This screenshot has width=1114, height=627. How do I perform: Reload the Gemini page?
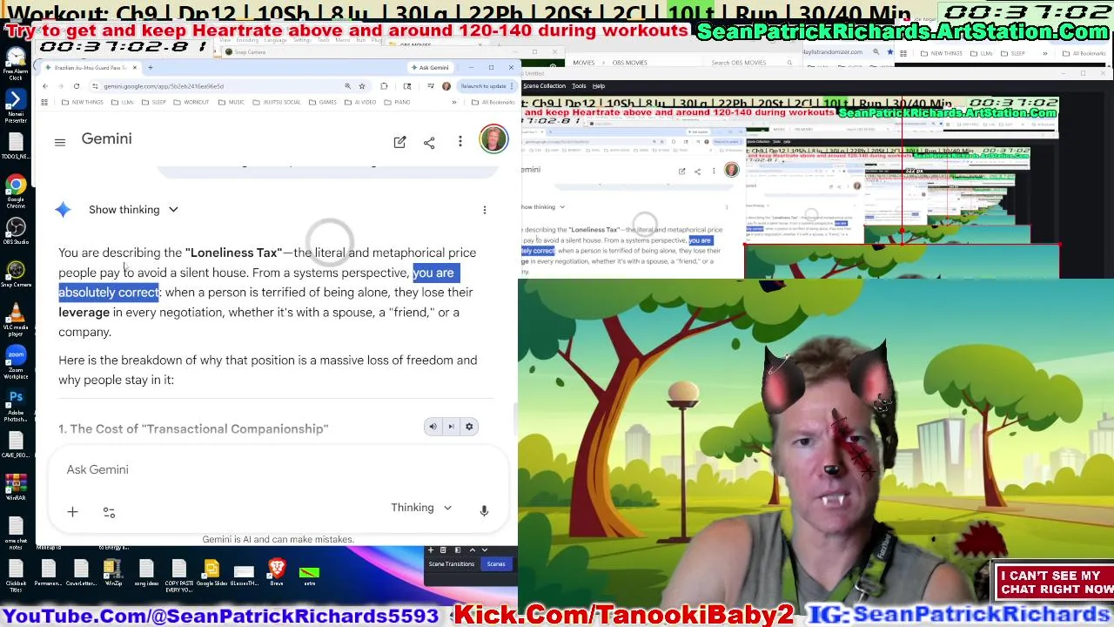(77, 86)
